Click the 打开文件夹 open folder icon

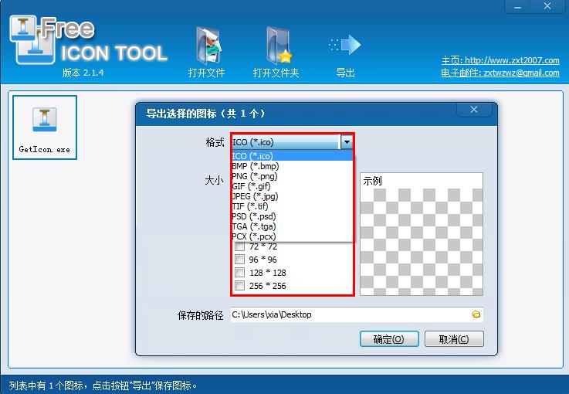(279, 46)
